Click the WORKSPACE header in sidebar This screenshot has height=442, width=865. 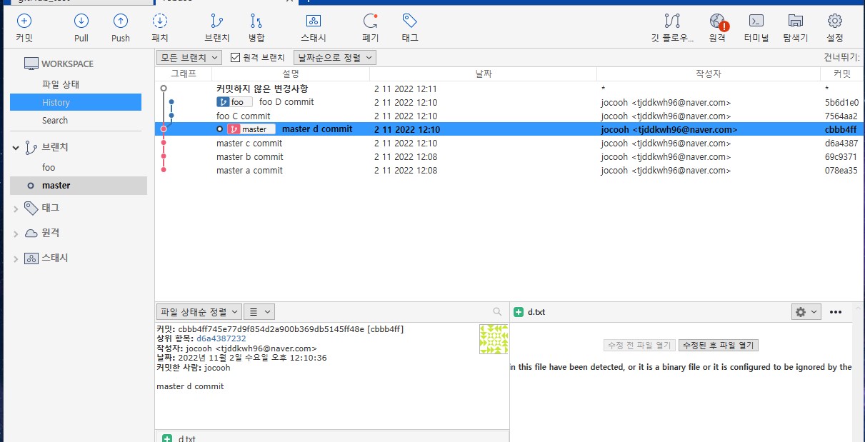67,64
